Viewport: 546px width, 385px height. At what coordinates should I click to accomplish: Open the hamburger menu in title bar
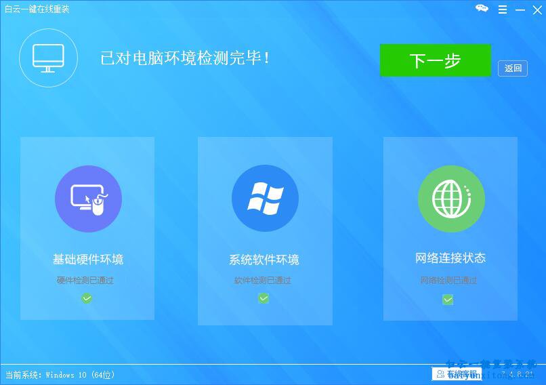[502, 9]
